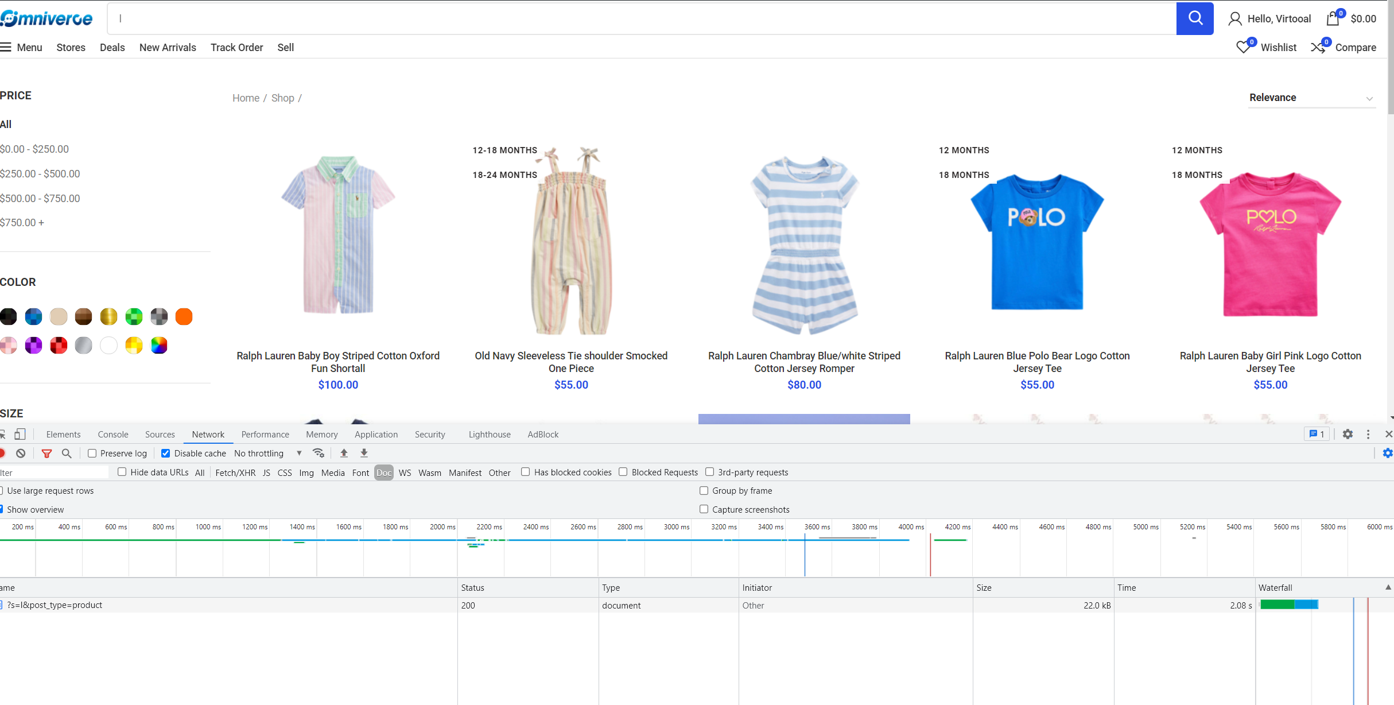Click the Export HAR download icon

tap(364, 453)
